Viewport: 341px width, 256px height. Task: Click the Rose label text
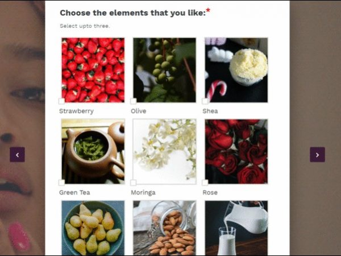coord(210,192)
